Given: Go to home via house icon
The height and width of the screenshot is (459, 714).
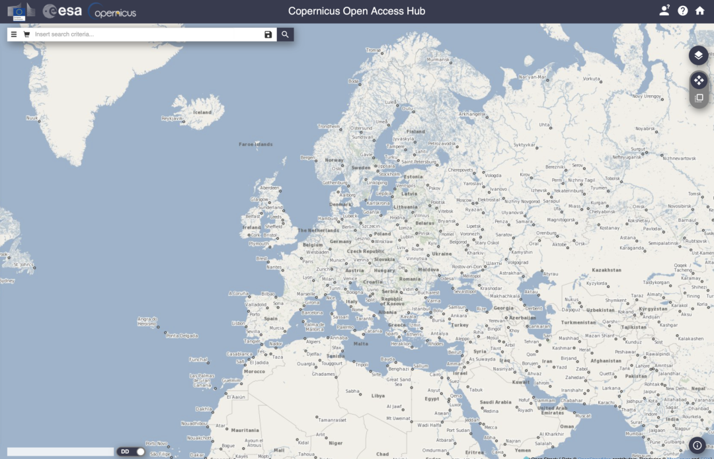Looking at the screenshot, I should coord(700,11).
